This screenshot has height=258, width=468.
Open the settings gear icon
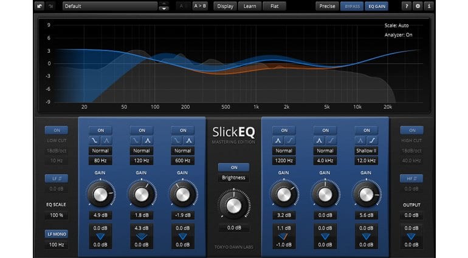click(418, 6)
